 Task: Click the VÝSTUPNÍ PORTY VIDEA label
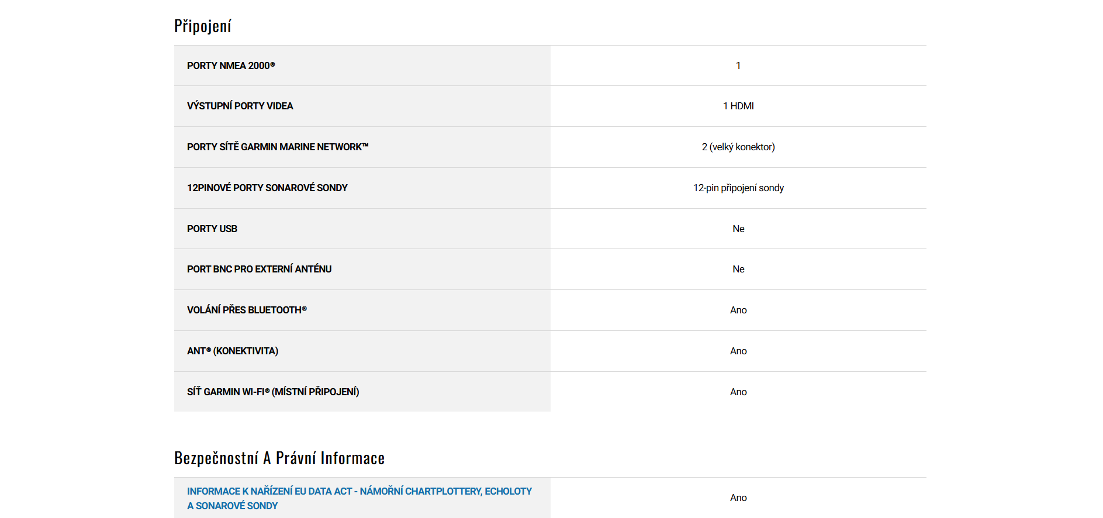(240, 106)
